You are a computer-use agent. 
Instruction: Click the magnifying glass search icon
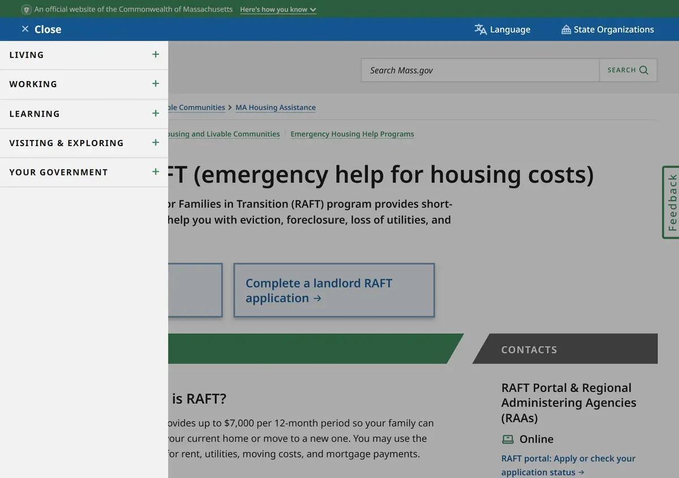[x=644, y=70]
